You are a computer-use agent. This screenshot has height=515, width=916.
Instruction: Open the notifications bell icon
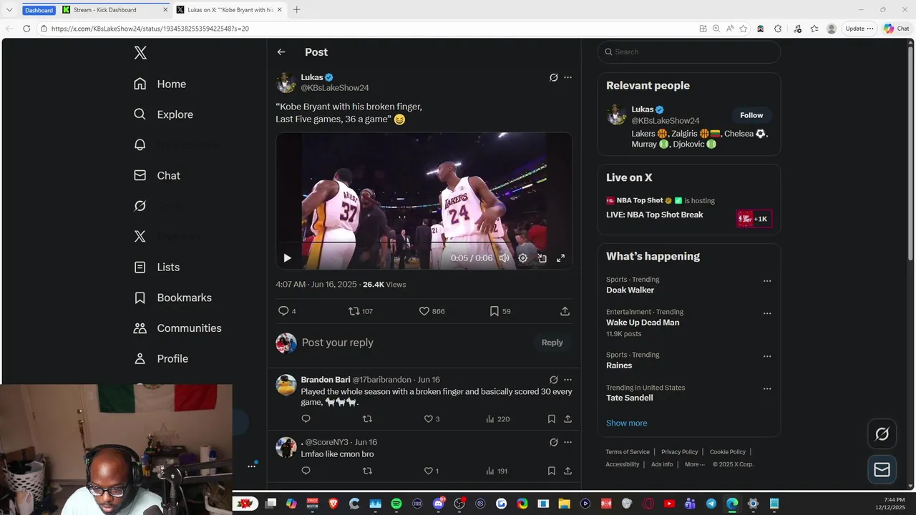pos(140,144)
